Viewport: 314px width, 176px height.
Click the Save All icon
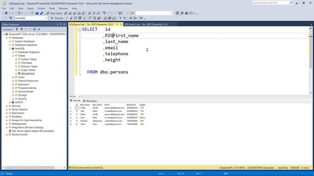point(41,13)
